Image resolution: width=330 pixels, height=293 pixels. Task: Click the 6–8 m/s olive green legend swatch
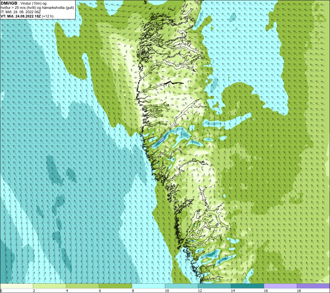(x=115, y=286)
